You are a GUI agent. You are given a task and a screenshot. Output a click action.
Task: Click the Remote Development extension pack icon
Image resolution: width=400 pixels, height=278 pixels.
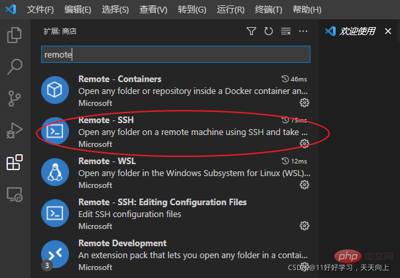coord(55,254)
